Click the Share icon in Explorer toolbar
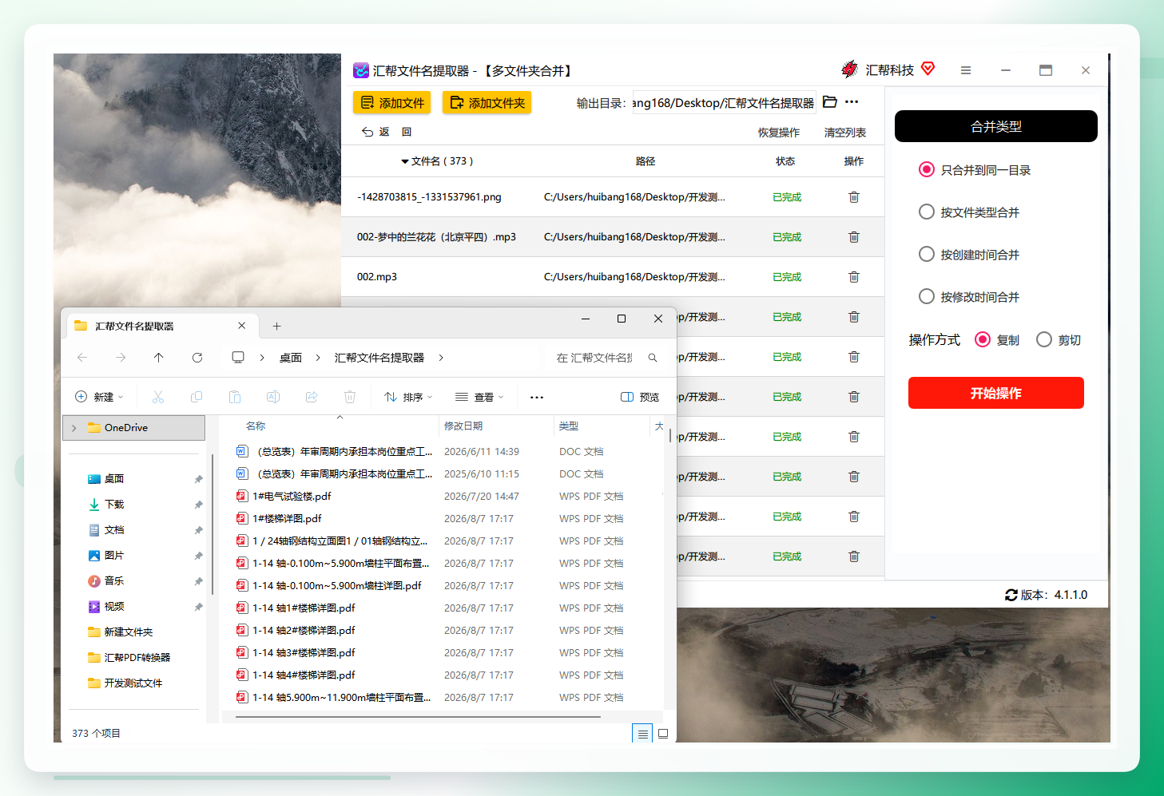This screenshot has height=796, width=1164. click(x=312, y=397)
